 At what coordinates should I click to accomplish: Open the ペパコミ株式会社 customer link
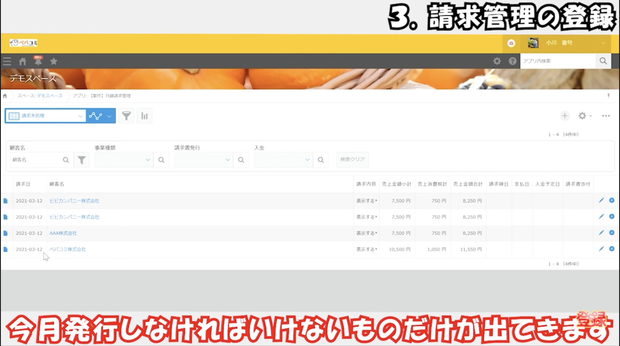pyautogui.click(x=67, y=249)
